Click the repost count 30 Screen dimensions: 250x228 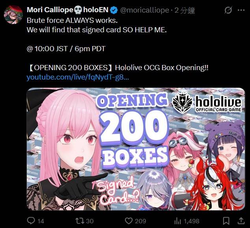[90, 221]
